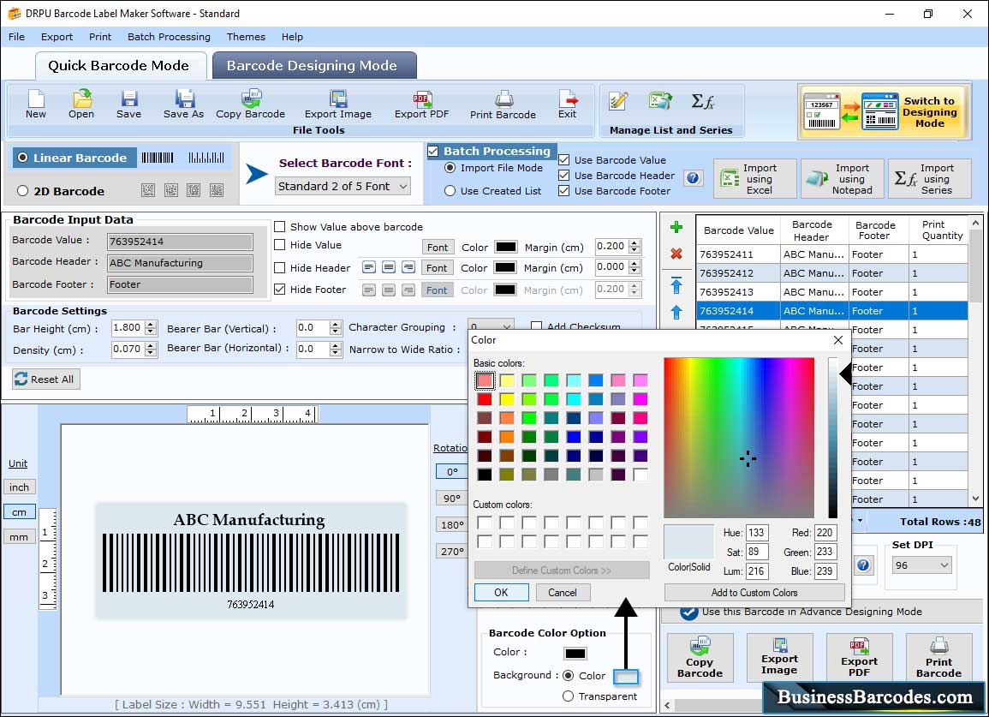Check the Hide Header checkbox
989x717 pixels.
279,267
